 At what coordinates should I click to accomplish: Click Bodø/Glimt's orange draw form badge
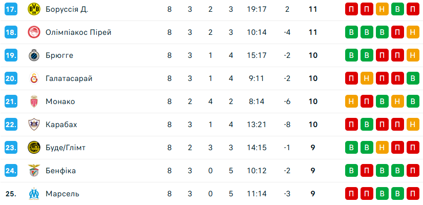tap(382, 148)
